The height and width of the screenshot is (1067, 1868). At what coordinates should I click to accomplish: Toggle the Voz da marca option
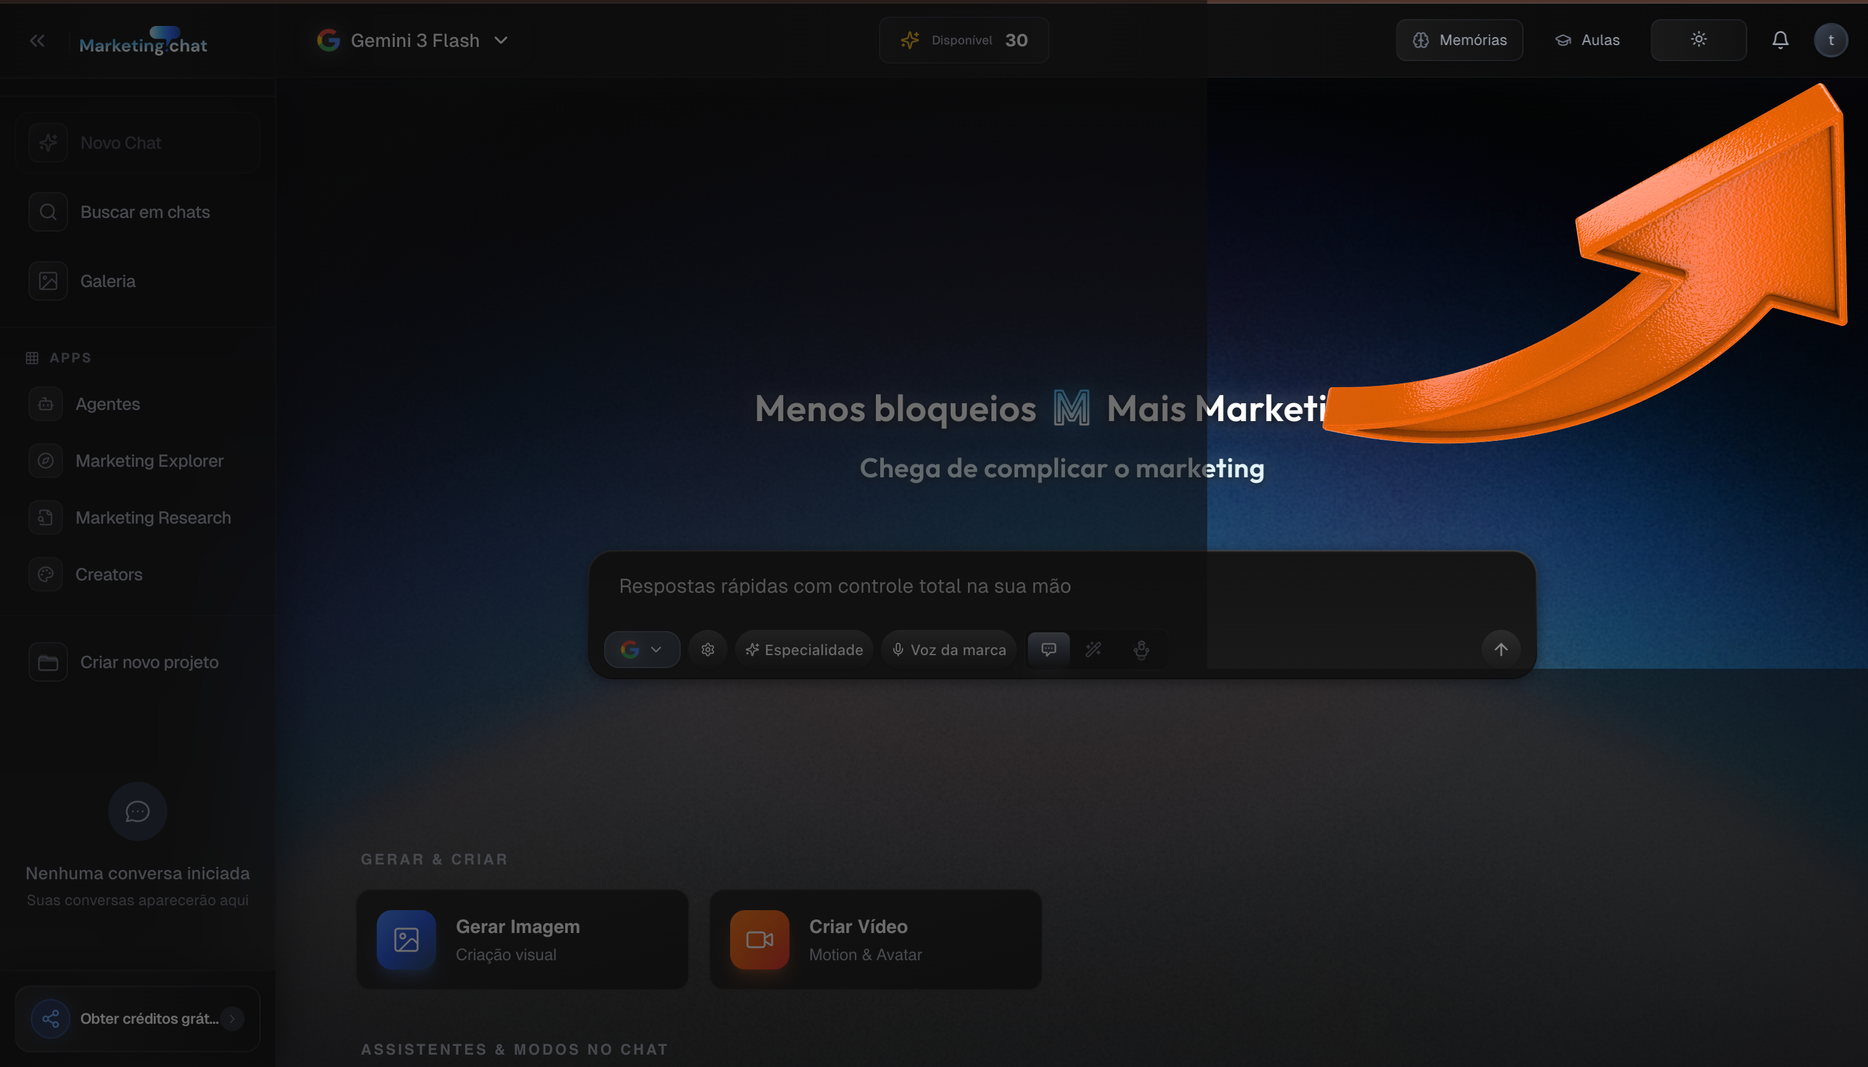click(x=949, y=650)
